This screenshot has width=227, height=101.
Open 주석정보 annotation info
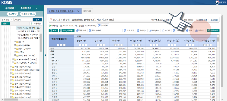[x=103, y=25]
